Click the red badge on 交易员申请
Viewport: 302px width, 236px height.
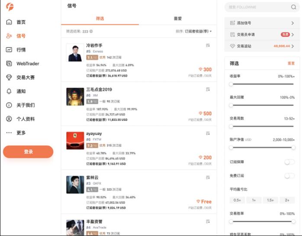(285, 35)
